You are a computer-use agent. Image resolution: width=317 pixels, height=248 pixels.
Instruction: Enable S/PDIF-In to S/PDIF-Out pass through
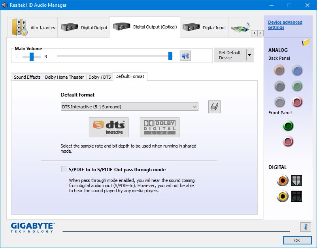click(64, 169)
